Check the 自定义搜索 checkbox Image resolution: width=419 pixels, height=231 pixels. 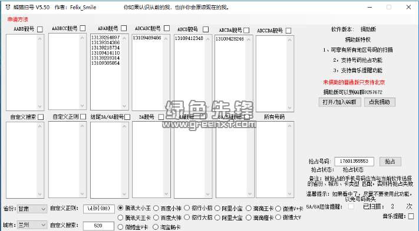(41, 117)
